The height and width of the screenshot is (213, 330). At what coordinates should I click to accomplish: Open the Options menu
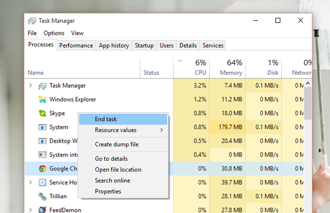click(x=54, y=33)
